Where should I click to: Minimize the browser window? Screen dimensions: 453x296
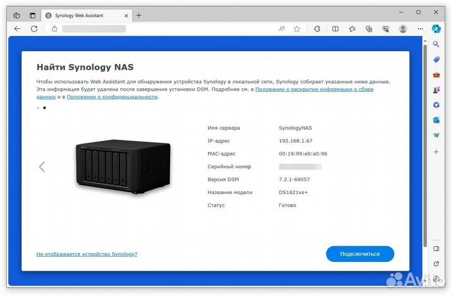pyautogui.click(x=401, y=12)
